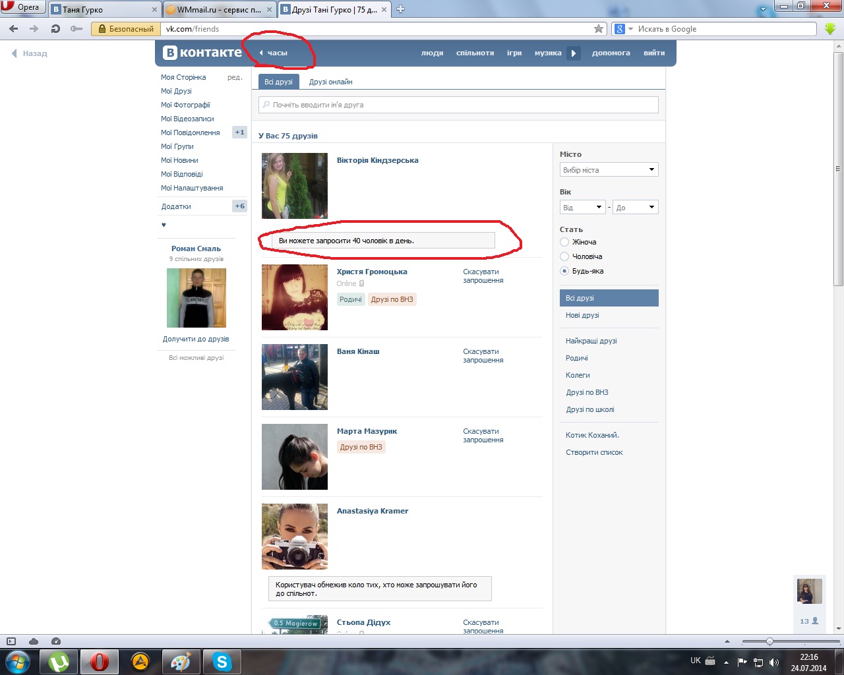Select the Будь-яка gender radio button

(564, 271)
